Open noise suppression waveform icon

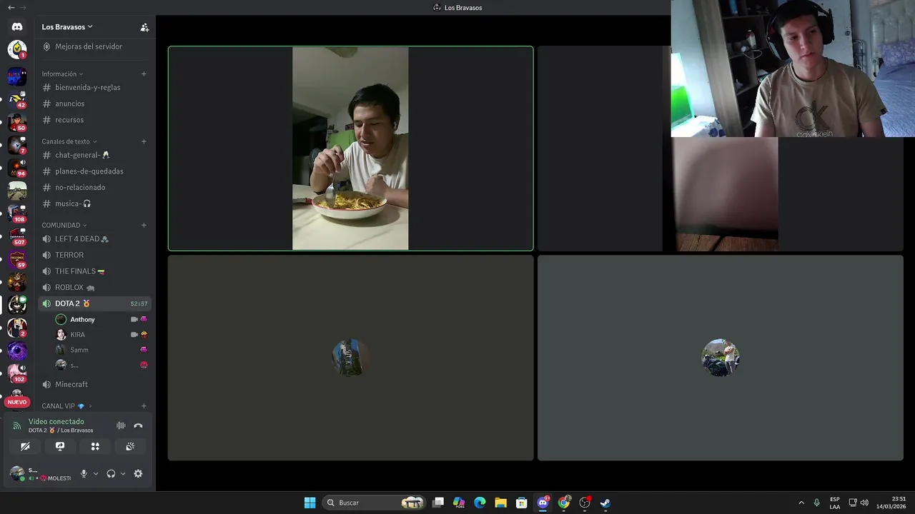[121, 425]
